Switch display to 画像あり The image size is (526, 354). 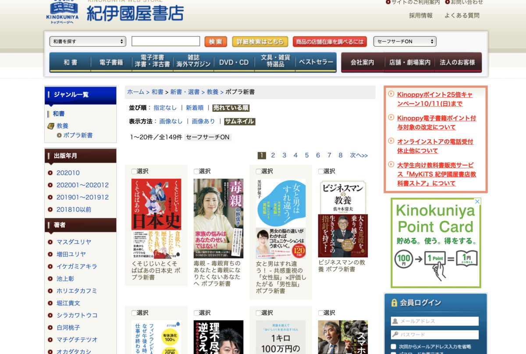click(203, 121)
